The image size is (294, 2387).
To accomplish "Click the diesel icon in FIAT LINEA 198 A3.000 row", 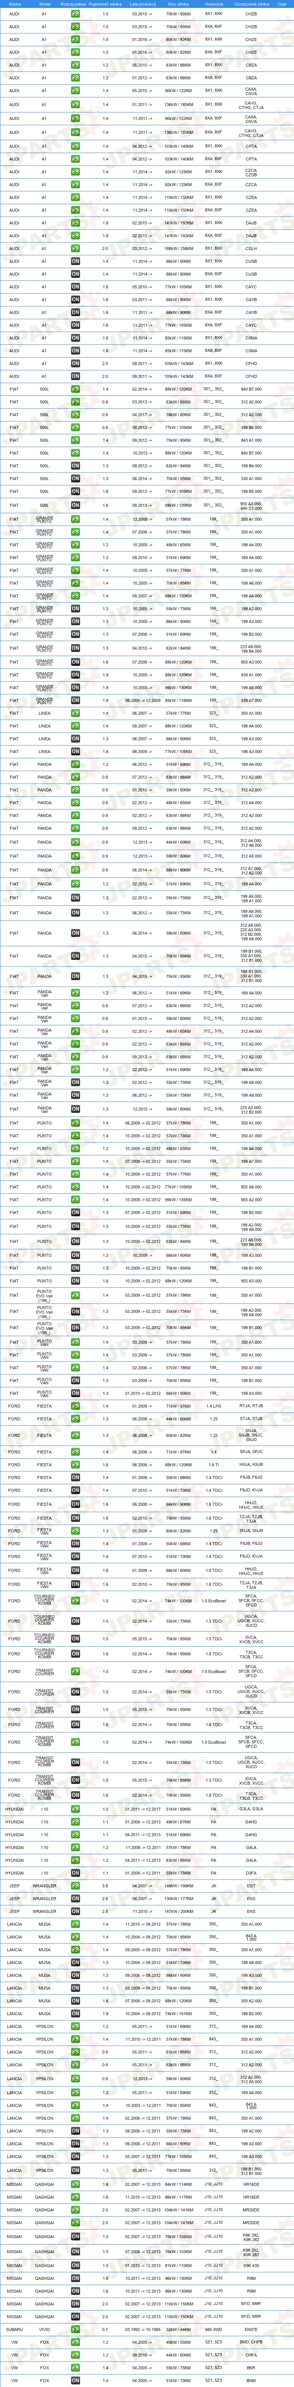I will click(x=76, y=752).
